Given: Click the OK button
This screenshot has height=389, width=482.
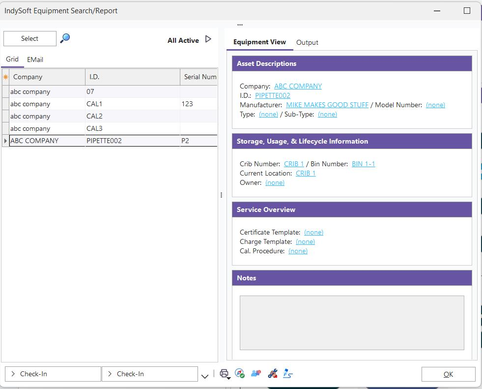Looking at the screenshot, I should [448, 374].
